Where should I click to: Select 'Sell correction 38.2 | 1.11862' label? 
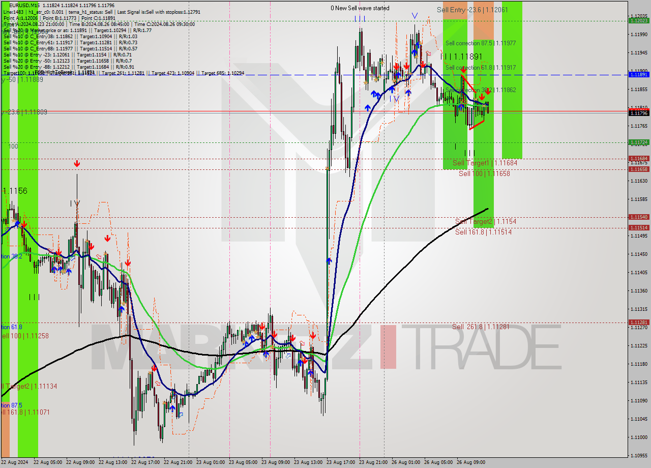point(481,90)
